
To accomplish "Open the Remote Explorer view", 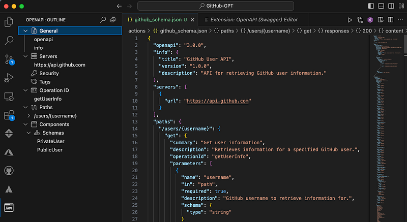I will [9, 97].
